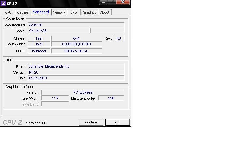Close the CPU-Z window
The width and height of the screenshot is (235, 147).
point(123,2)
